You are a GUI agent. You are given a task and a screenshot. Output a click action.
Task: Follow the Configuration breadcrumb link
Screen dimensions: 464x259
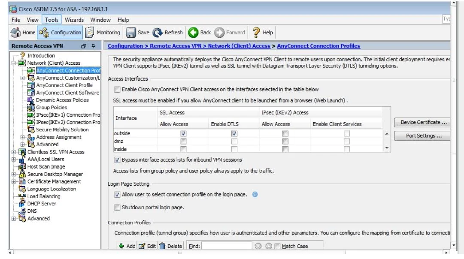[125, 46]
